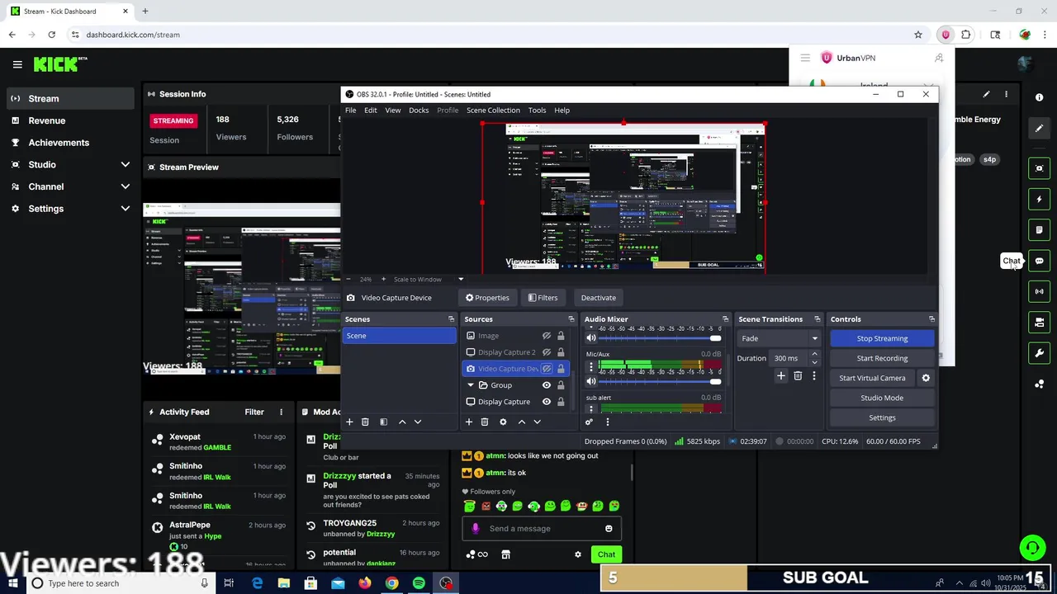
Task: Expand the Channel sidebar section
Action: [126, 186]
